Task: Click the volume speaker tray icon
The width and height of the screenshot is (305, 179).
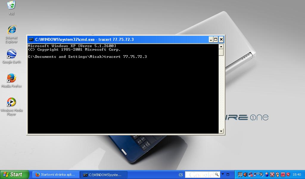Action: click(x=245, y=175)
